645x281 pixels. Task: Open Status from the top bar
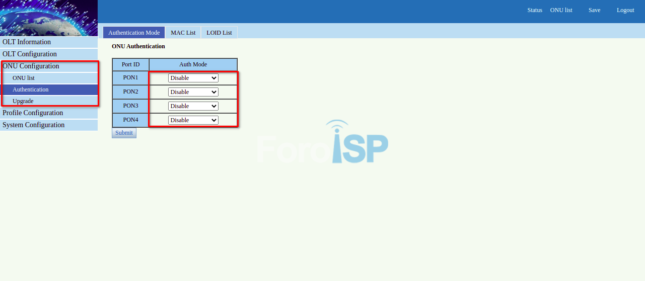(535, 10)
